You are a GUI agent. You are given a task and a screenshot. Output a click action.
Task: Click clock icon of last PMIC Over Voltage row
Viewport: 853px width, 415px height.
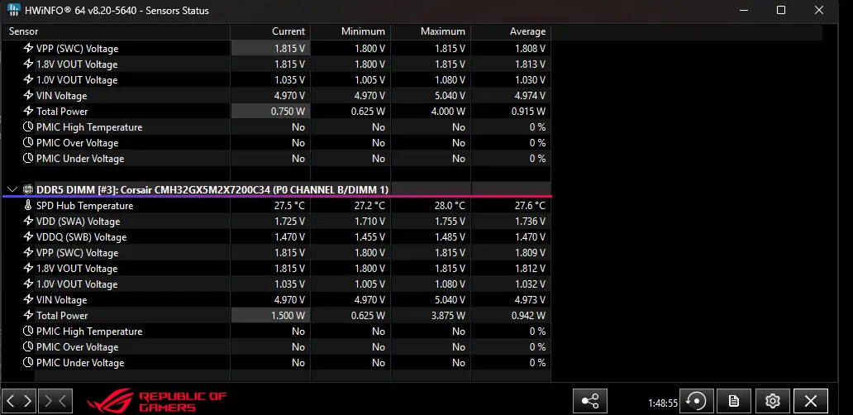point(28,347)
